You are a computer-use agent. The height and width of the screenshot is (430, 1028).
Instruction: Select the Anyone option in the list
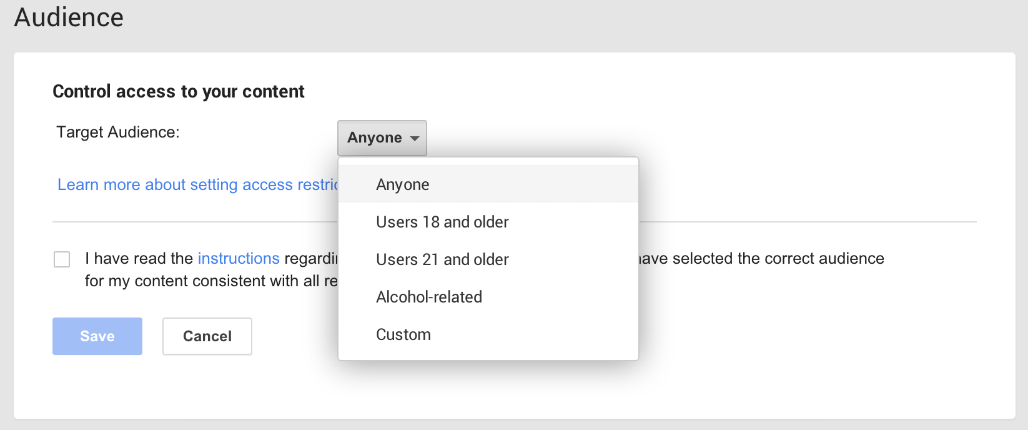coord(403,185)
